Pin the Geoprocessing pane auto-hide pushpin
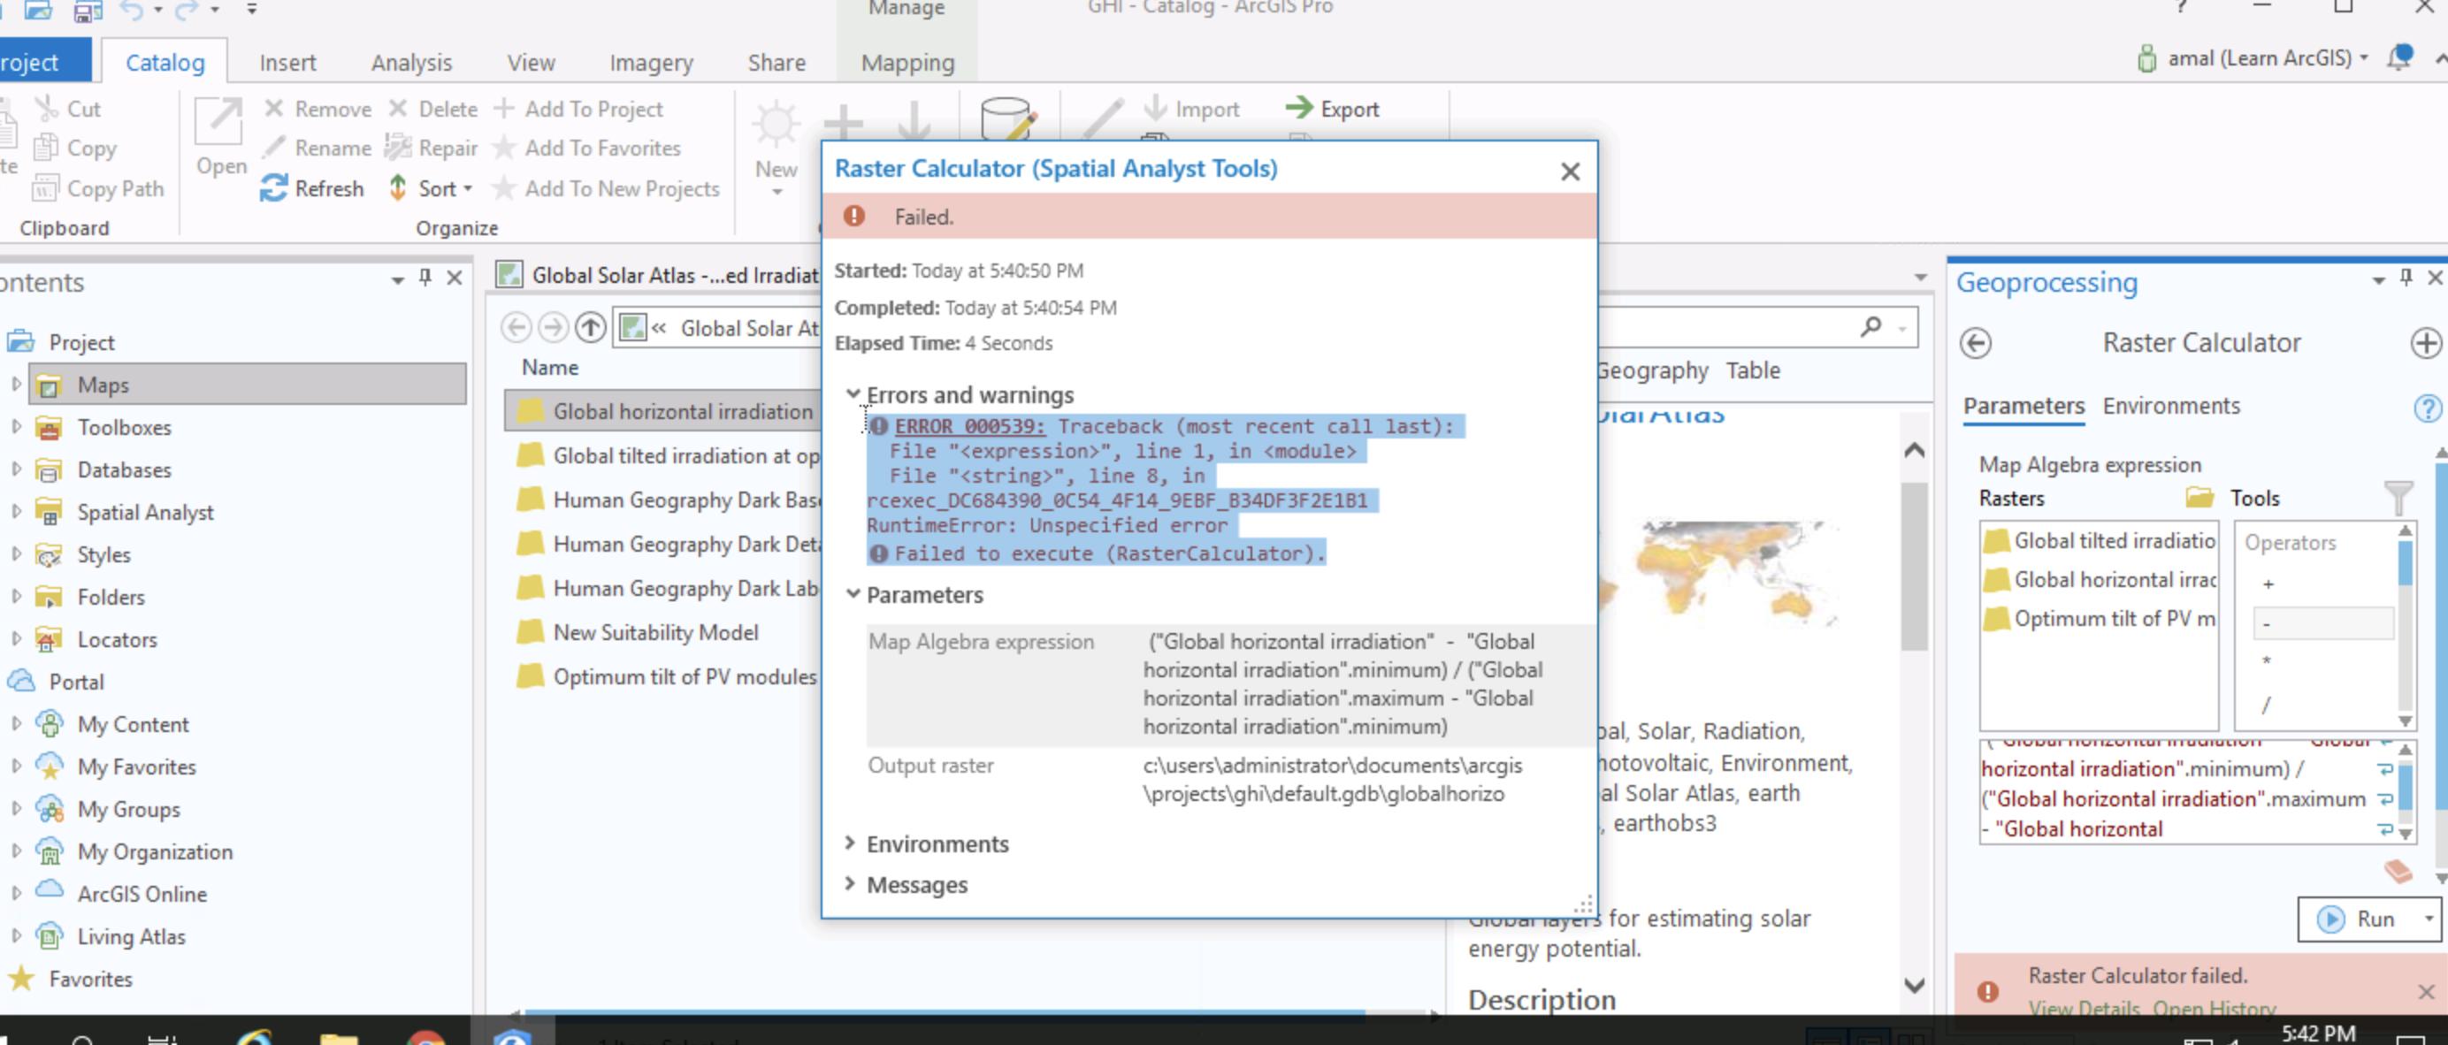The height and width of the screenshot is (1045, 2448). click(x=2406, y=277)
